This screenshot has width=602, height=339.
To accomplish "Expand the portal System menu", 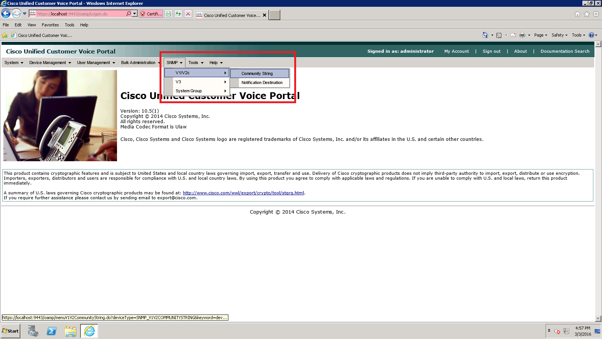I will point(14,63).
